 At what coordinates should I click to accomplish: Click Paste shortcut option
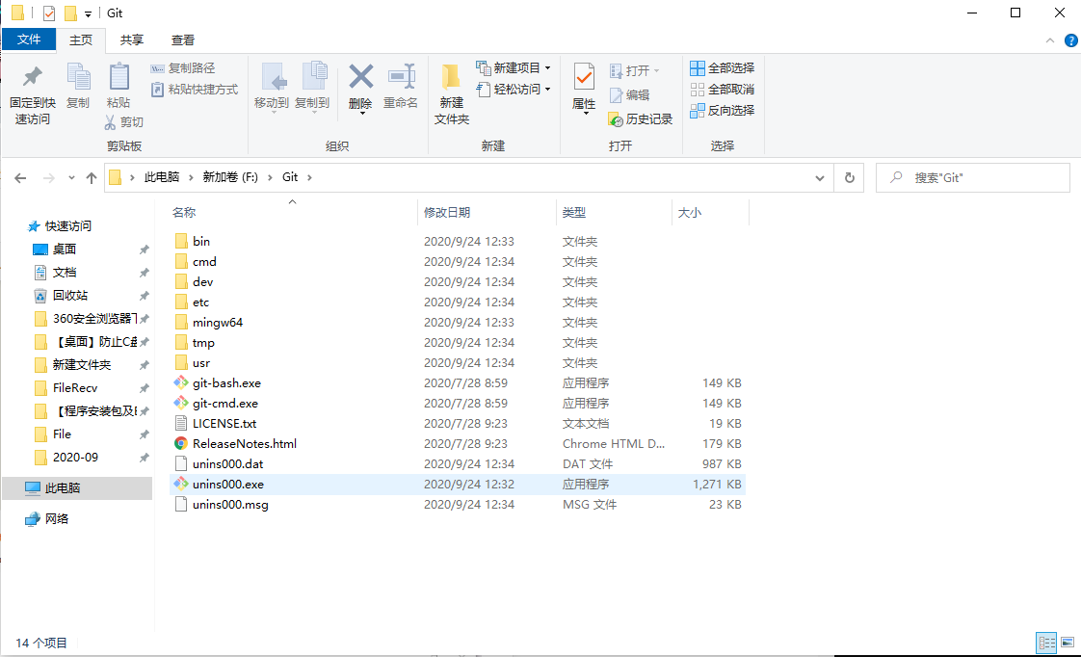(195, 90)
